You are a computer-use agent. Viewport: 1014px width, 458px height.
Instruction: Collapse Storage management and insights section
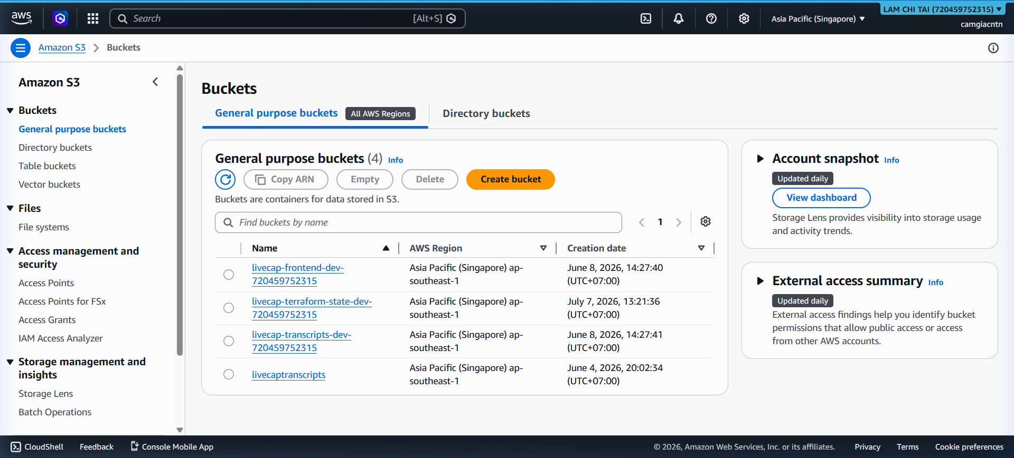10,362
